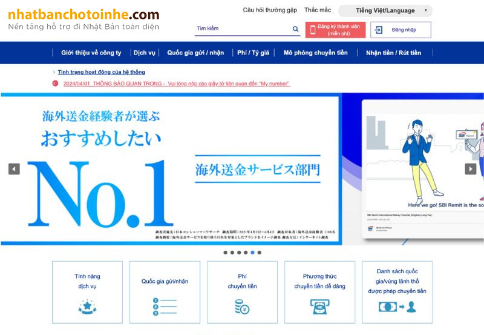Open the Câu hỏi thường gặp link
Viewport: 484px width, 335px height.
pyautogui.click(x=270, y=10)
